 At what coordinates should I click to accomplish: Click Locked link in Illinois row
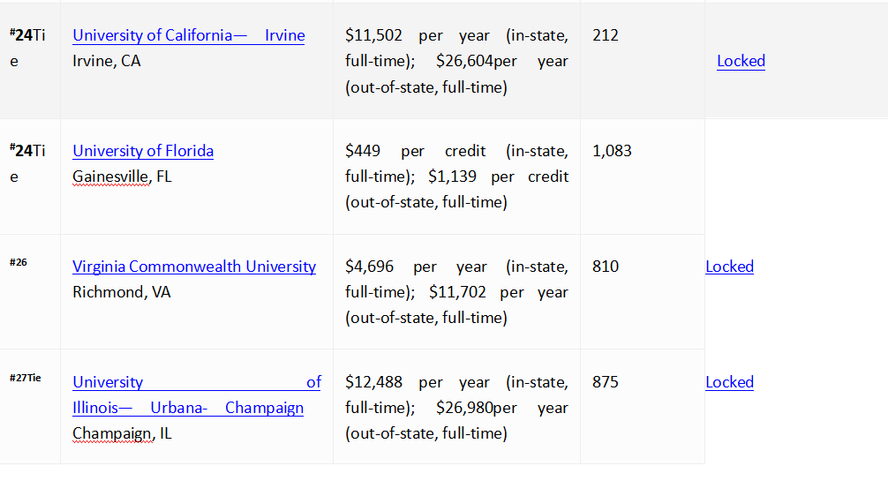coord(729,382)
